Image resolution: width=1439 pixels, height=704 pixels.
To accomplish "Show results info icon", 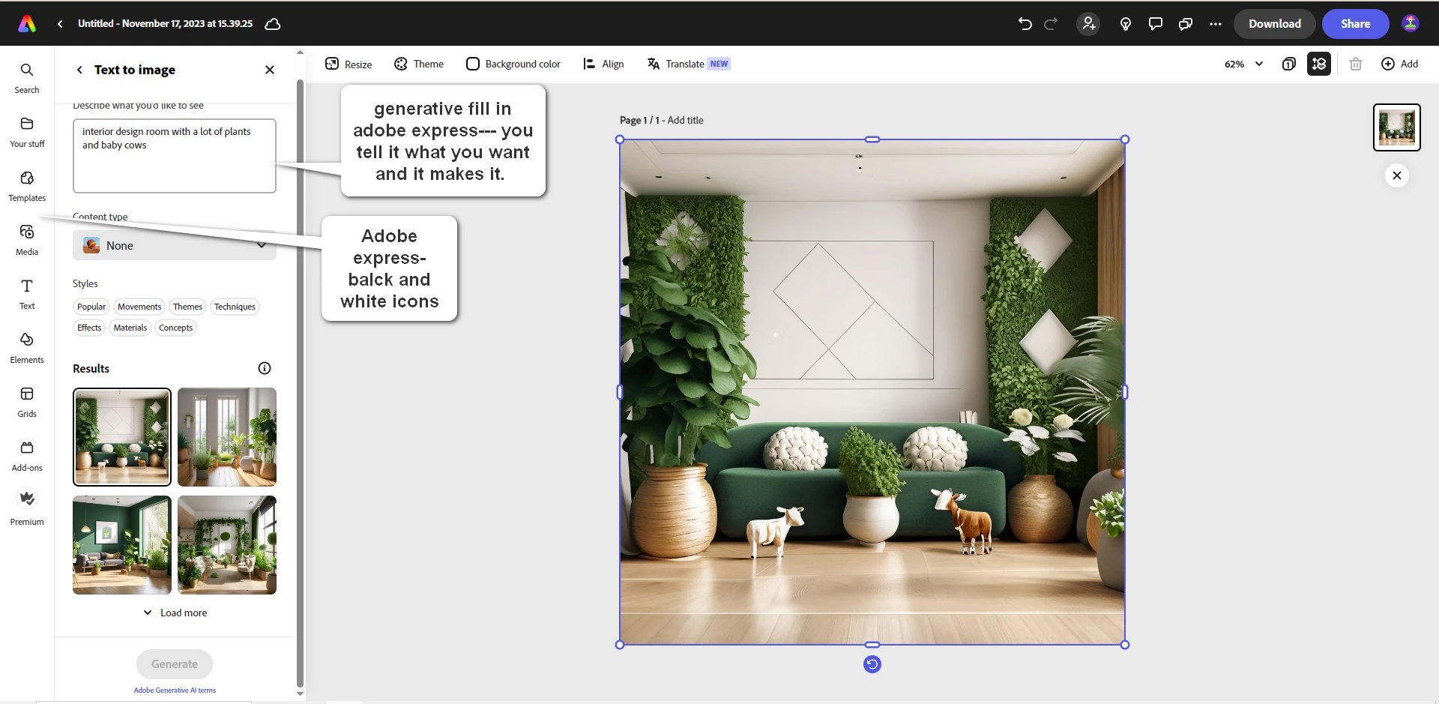I will coord(265,368).
